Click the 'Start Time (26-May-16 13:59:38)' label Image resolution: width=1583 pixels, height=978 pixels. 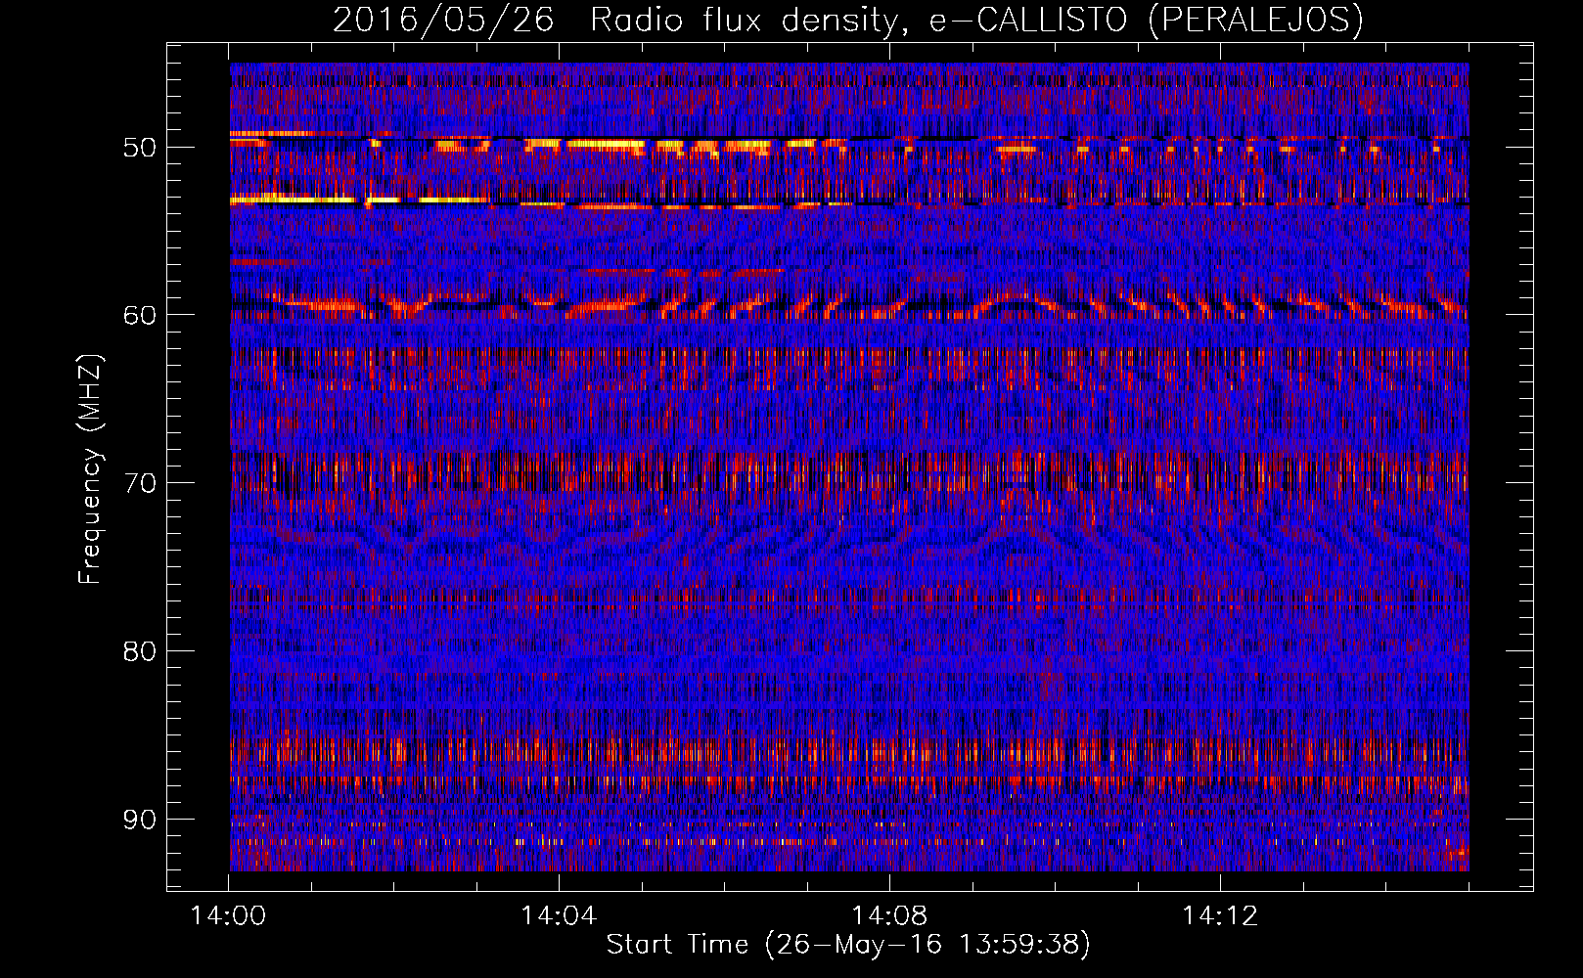tap(848, 945)
